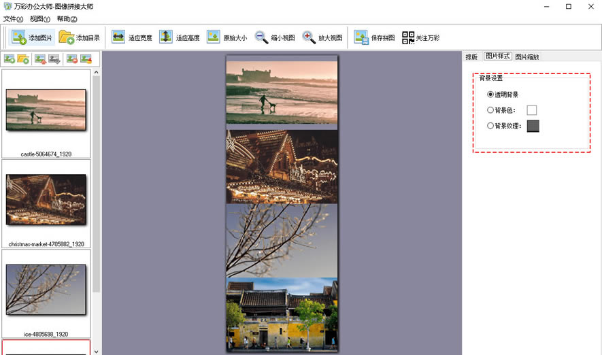602x355 pixels.
Task: Zoom out using 缩小视图 magnifier
Action: pyautogui.click(x=261, y=37)
